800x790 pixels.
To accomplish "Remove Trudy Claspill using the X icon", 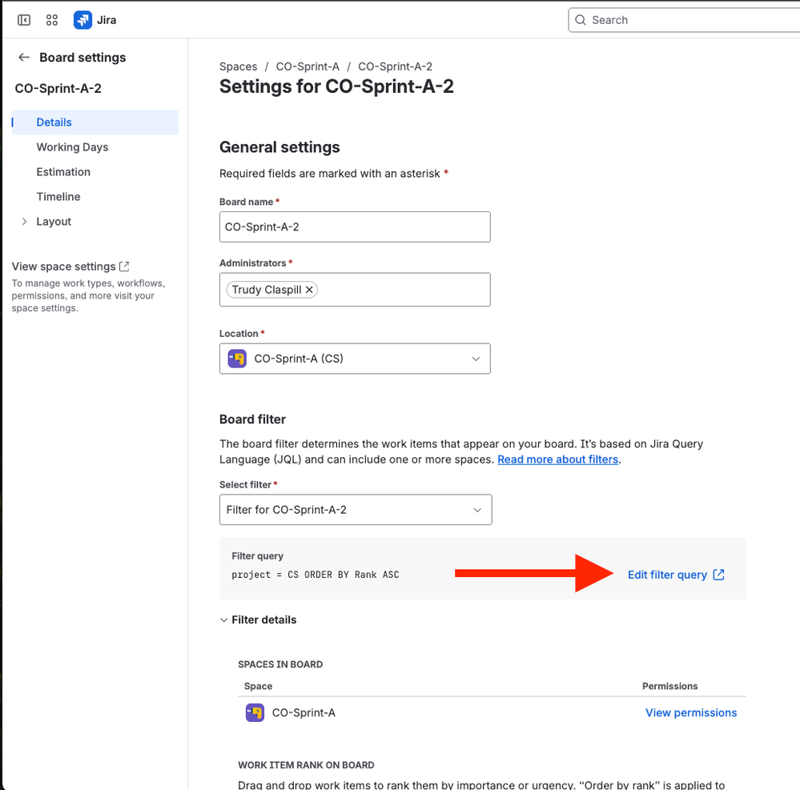I will (x=309, y=290).
